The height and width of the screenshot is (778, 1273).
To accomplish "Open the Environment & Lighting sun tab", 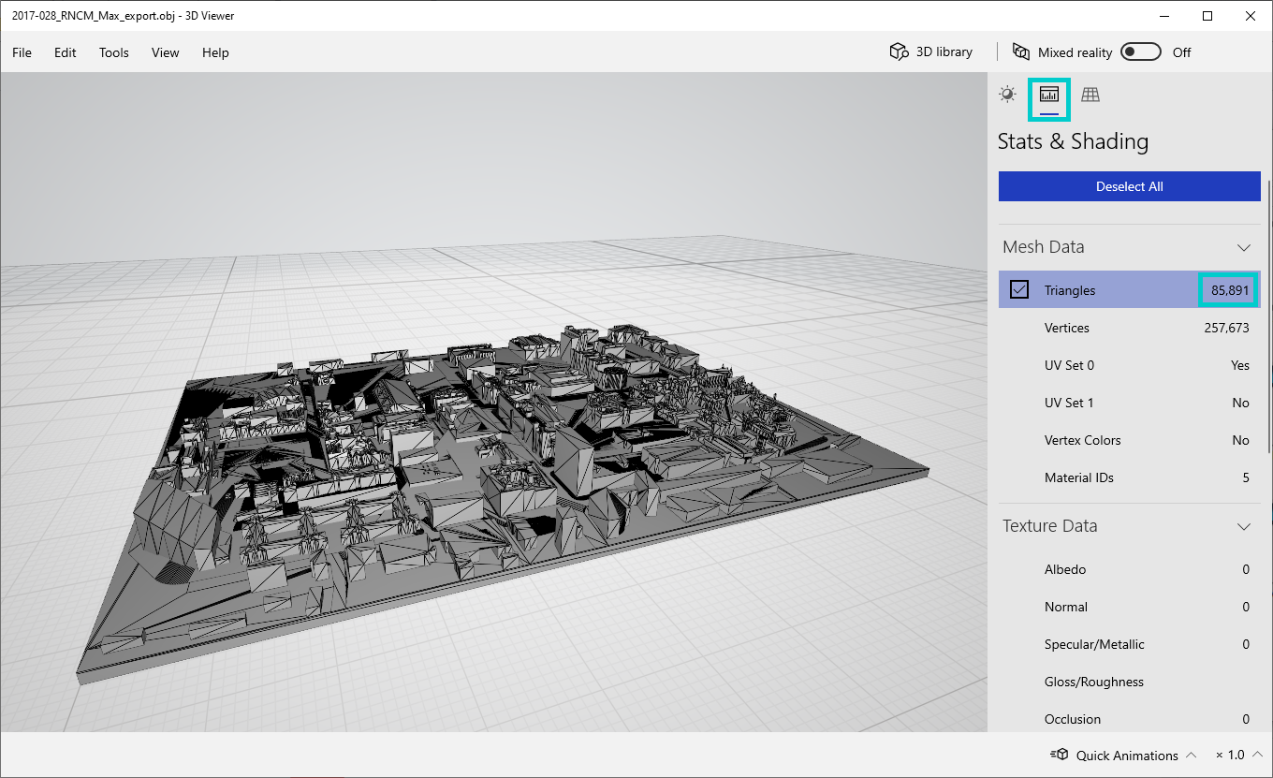I will click(1007, 95).
